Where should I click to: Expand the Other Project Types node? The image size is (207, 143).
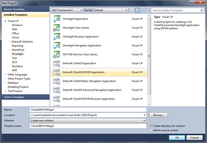coord(6,79)
